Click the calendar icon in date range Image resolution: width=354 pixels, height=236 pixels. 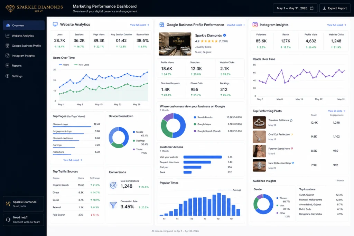coord(311,8)
